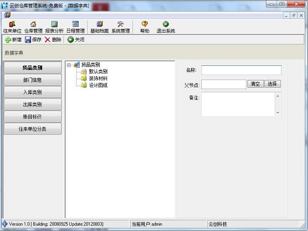Screen dimensions: 308x231
Task: Click the 备注 scrollbar down arrow
Action: [278, 113]
